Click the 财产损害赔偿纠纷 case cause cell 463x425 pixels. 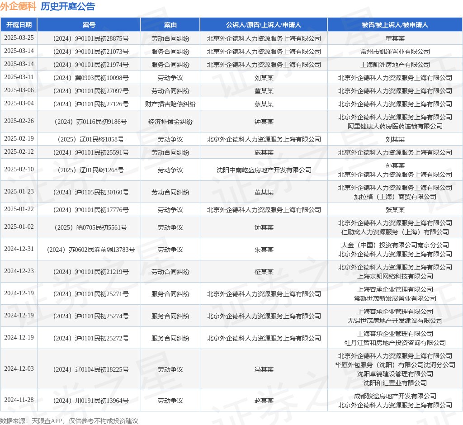point(170,104)
